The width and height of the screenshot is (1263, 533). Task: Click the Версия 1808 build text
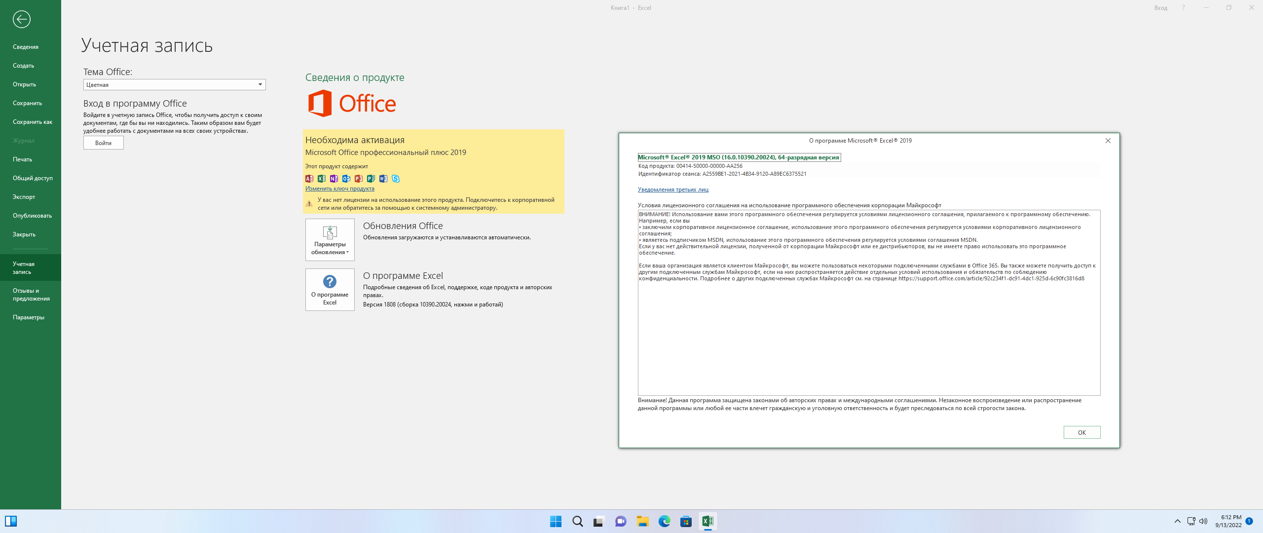click(433, 305)
